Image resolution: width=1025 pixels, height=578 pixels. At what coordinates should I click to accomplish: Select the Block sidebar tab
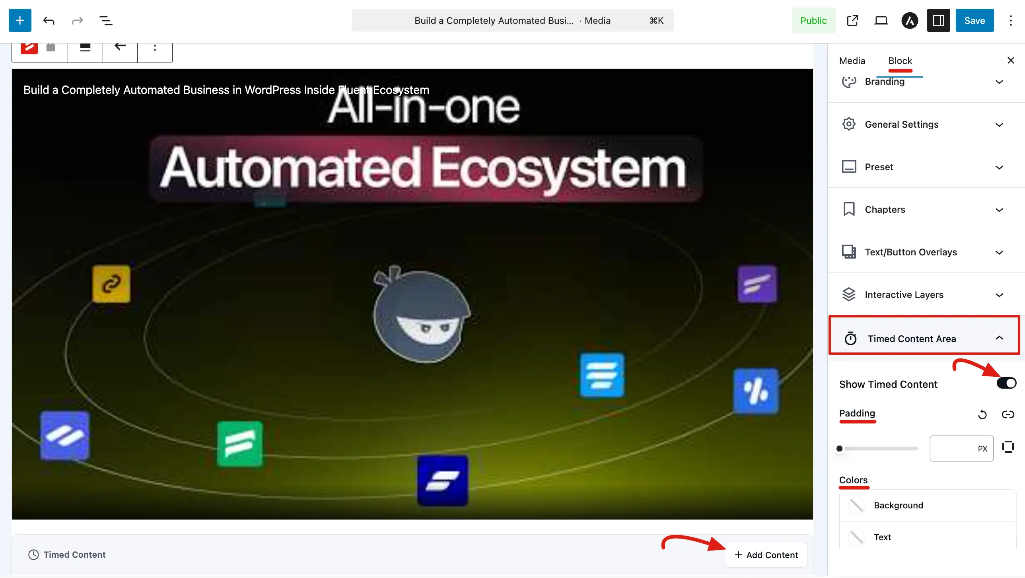click(900, 60)
